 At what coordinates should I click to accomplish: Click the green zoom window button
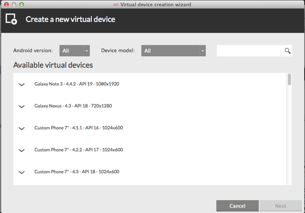(22, 5)
